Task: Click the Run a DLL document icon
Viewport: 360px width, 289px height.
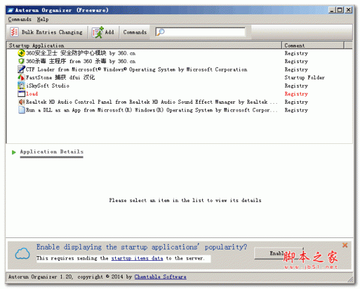Action: point(22,110)
